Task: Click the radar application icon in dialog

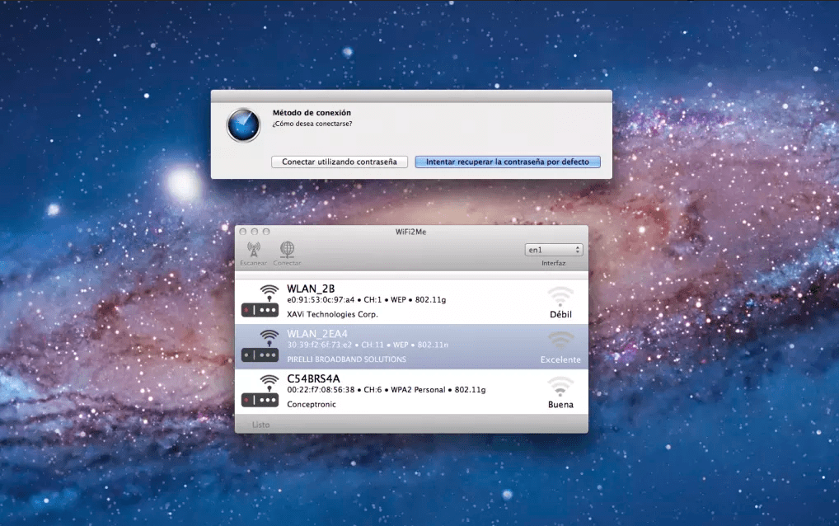Action: point(243,125)
